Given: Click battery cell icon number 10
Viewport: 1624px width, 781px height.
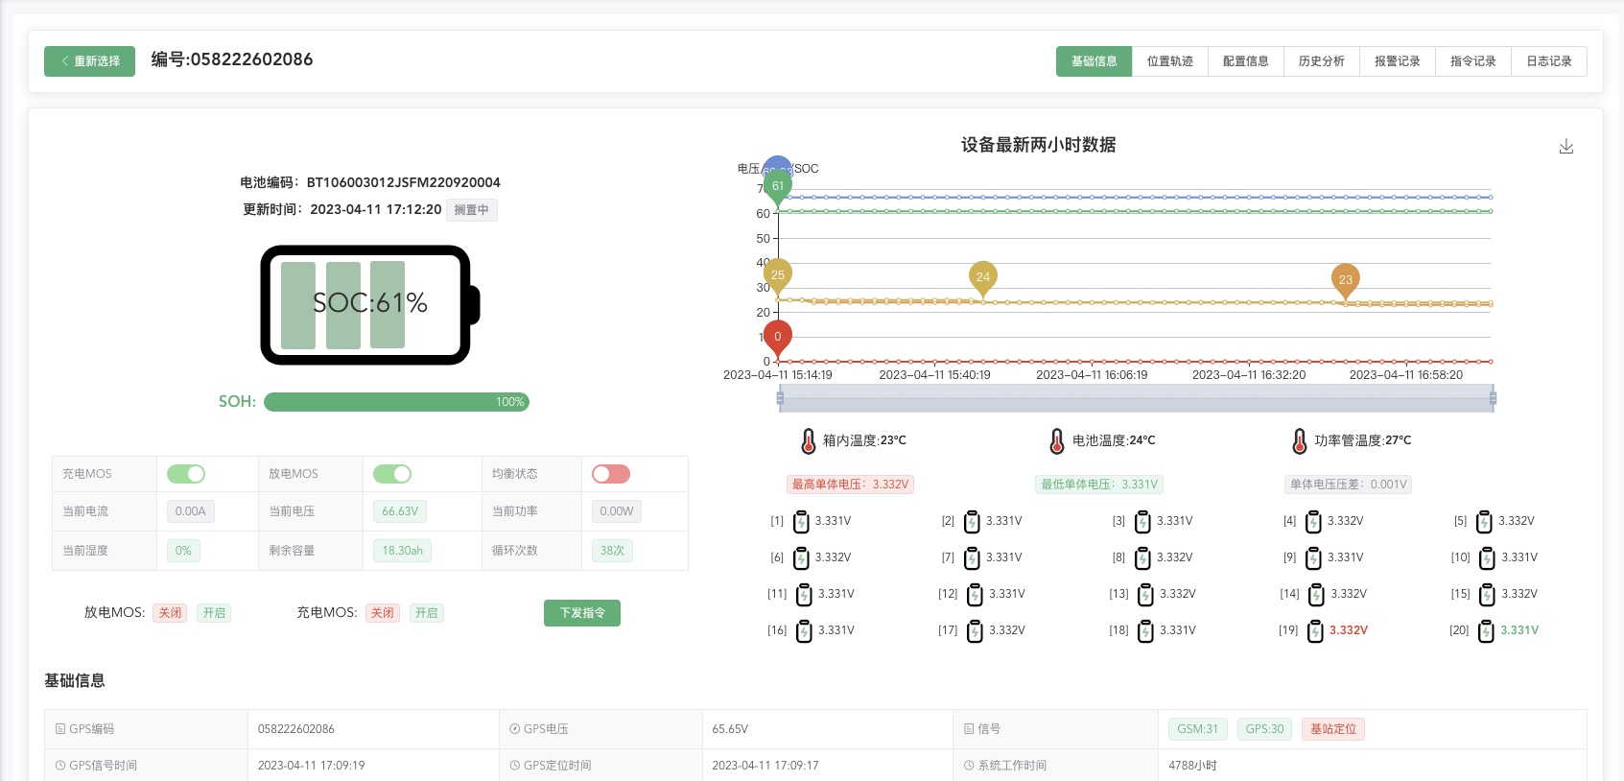Looking at the screenshot, I should [x=1487, y=558].
